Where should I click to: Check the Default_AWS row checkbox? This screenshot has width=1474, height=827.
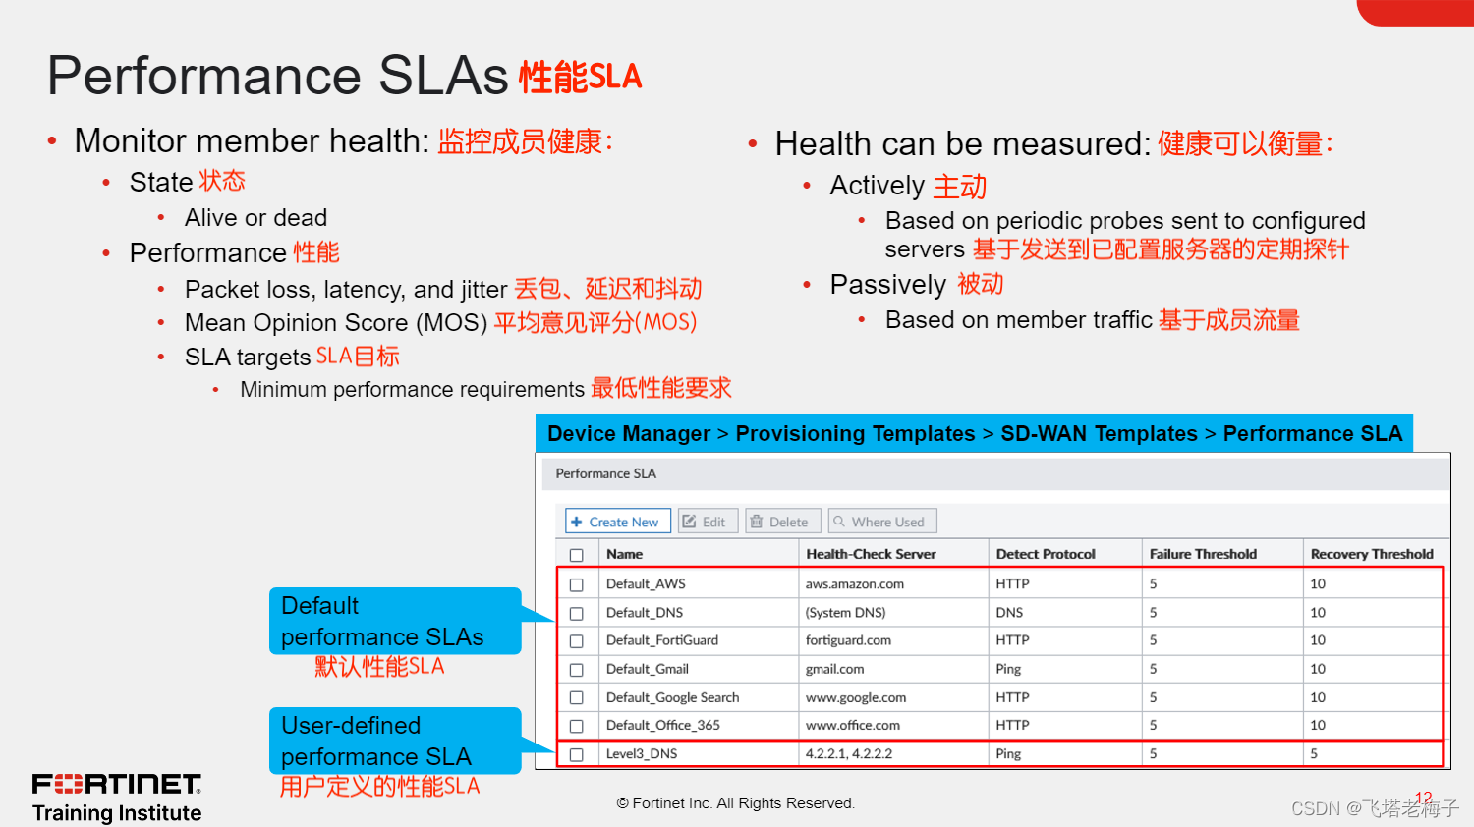pyautogui.click(x=577, y=584)
